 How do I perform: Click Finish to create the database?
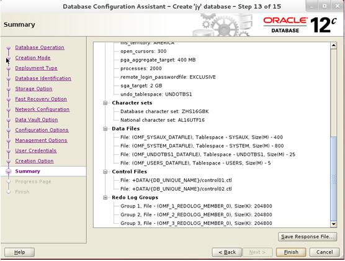coord(291,252)
